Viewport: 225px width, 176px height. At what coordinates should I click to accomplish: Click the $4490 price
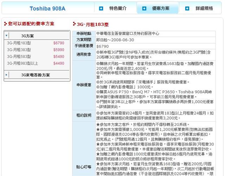(x=59, y=63)
